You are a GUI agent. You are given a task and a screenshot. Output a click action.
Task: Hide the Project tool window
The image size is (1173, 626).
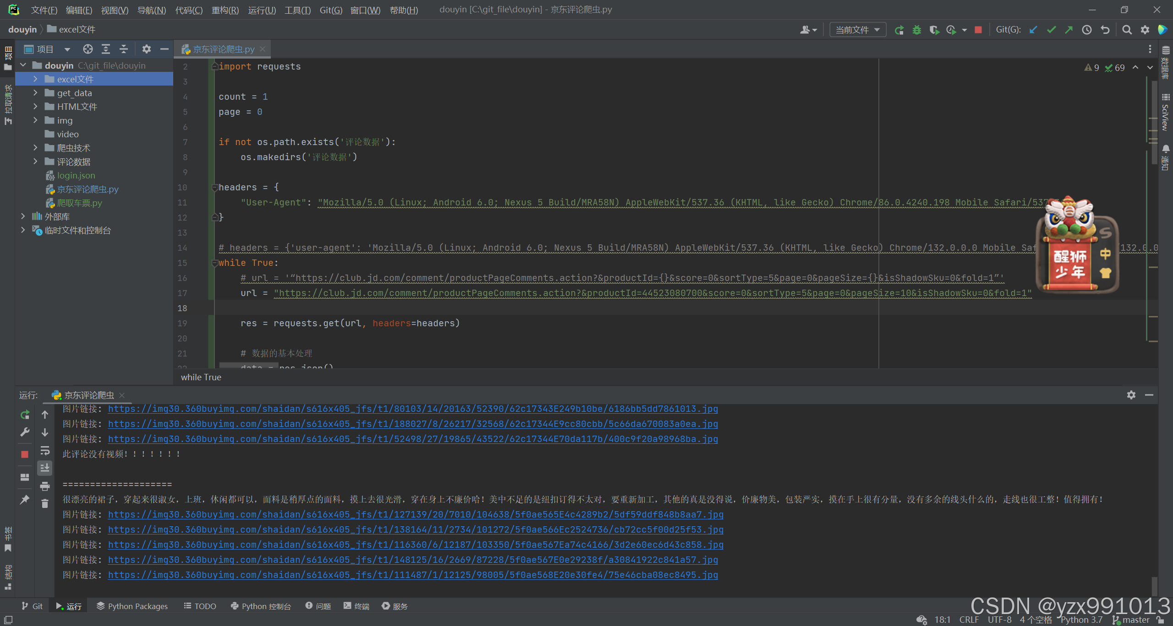point(164,49)
